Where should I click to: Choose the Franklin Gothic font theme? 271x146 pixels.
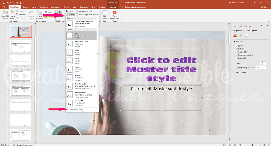[81, 86]
